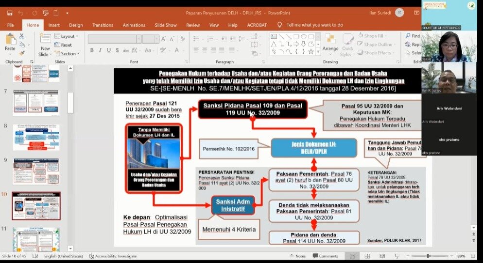Image resolution: width=483 pixels, height=263 pixels.
Task: Open the Arrange tool in Drawing group
Action: (330, 43)
